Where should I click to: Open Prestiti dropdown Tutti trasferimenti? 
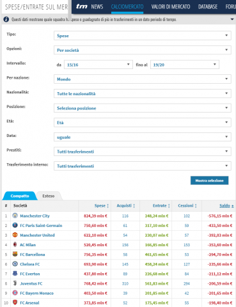tap(143, 152)
